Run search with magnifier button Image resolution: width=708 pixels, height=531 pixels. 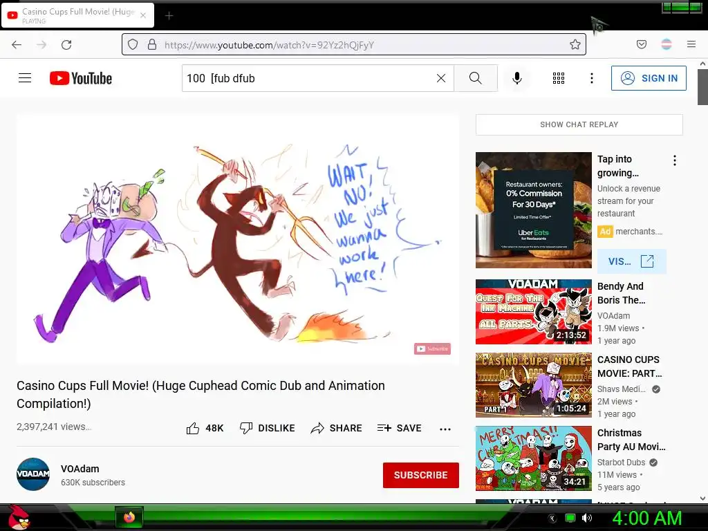476,78
